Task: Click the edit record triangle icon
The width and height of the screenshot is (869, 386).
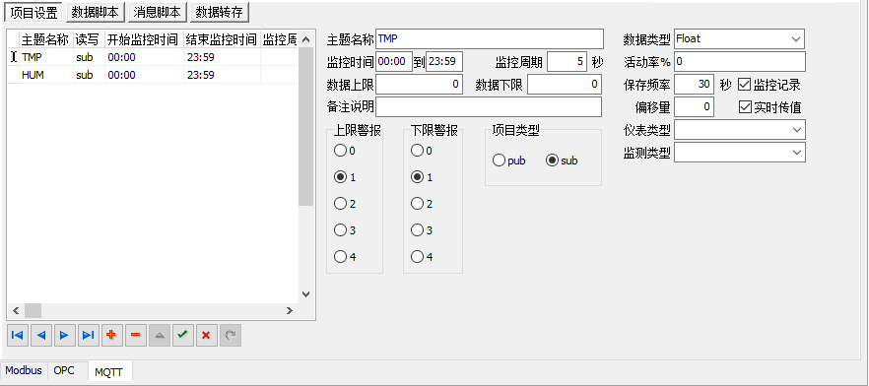Action: pyautogui.click(x=159, y=335)
